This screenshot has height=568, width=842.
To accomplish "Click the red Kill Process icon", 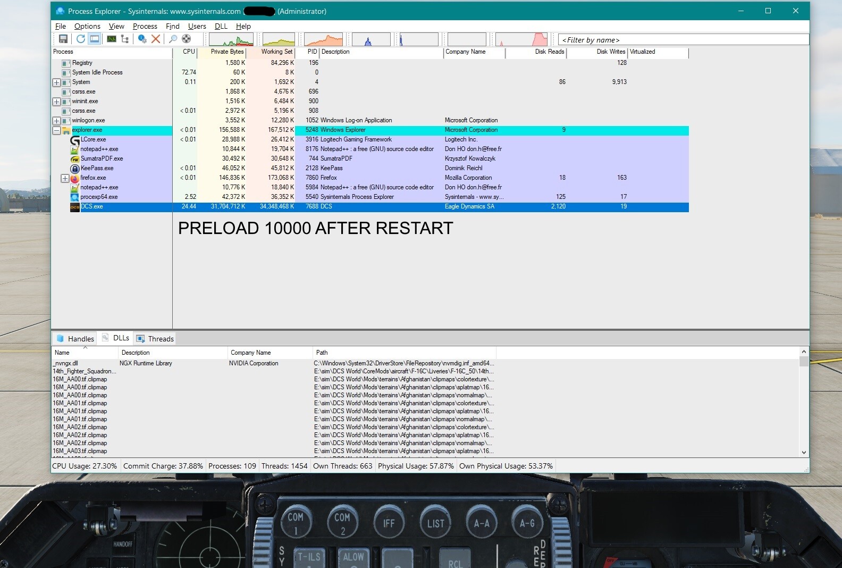I will pyautogui.click(x=156, y=39).
